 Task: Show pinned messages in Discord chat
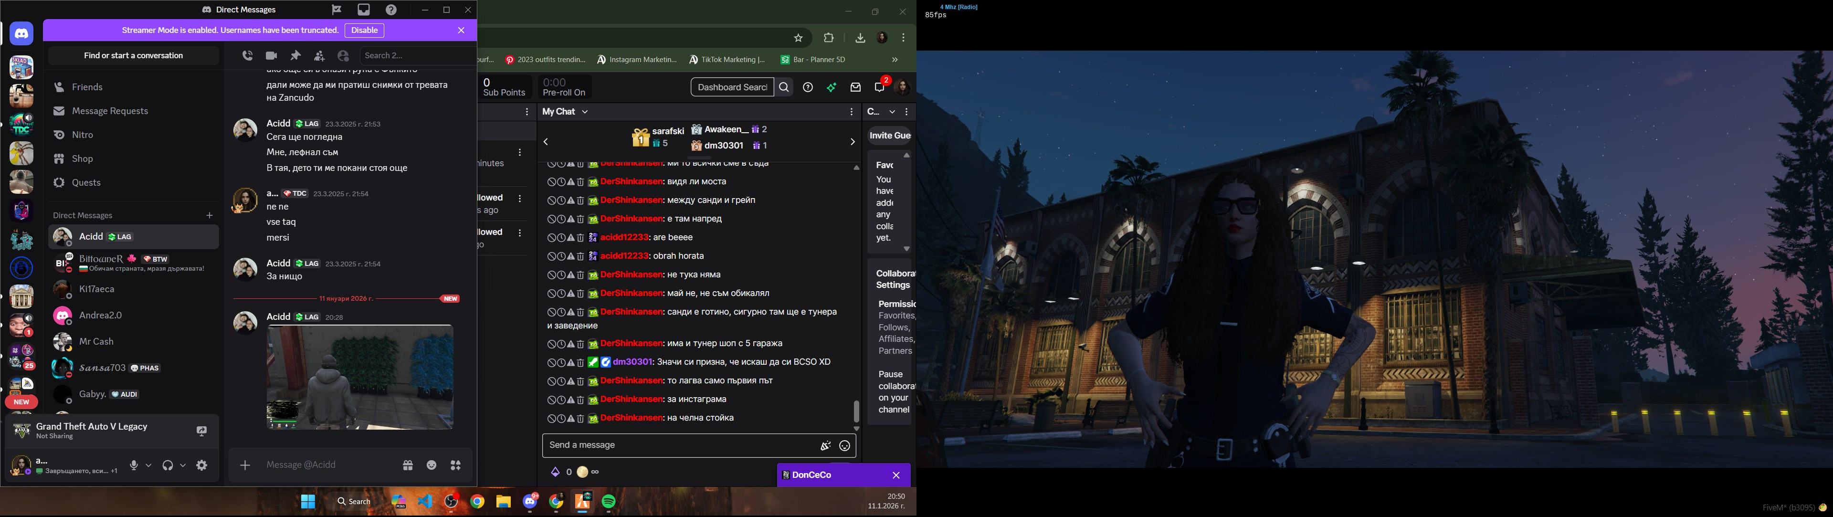pos(295,55)
